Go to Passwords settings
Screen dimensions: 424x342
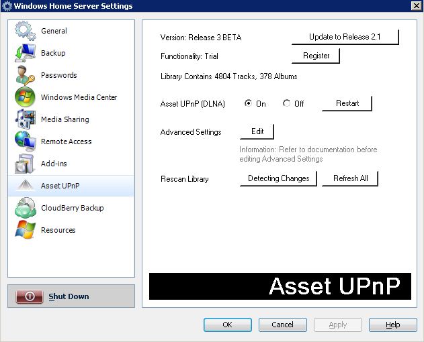pyautogui.click(x=71, y=75)
